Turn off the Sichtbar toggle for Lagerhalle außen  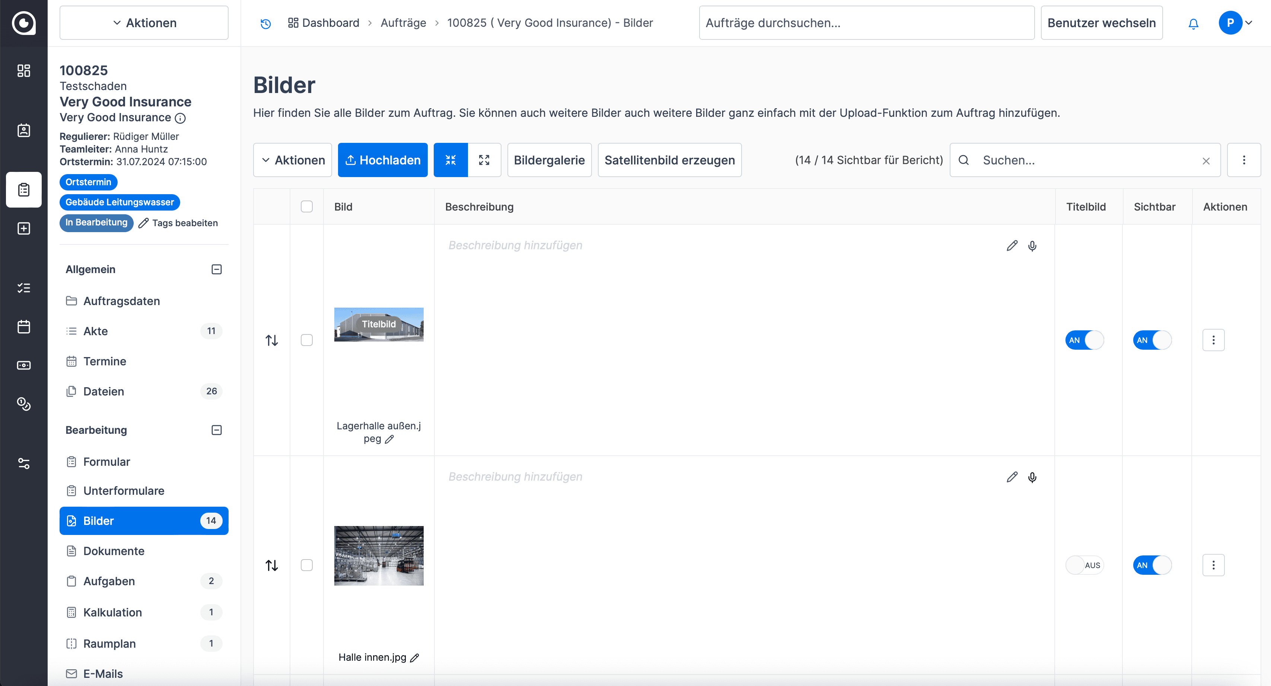(x=1151, y=340)
